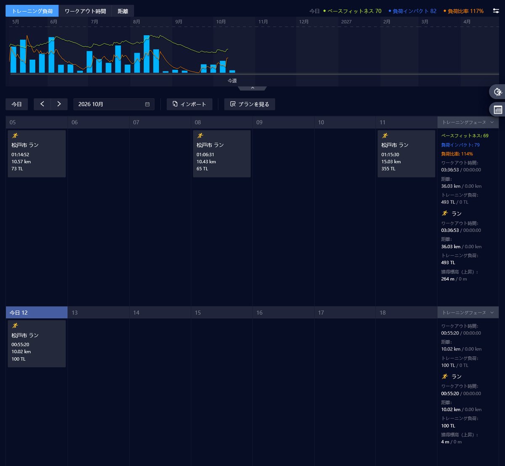Collapse the chart panel chevron

tap(252, 88)
